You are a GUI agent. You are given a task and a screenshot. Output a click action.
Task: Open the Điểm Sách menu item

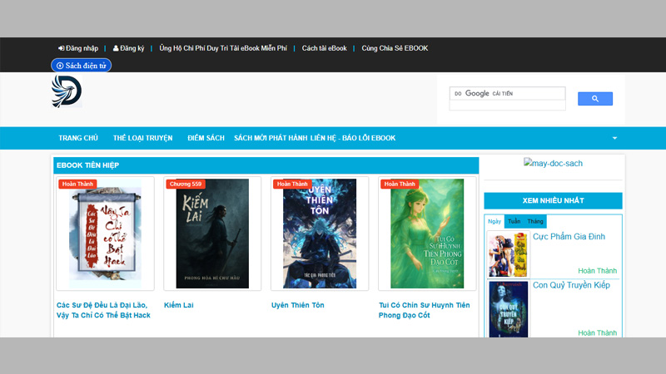point(206,138)
